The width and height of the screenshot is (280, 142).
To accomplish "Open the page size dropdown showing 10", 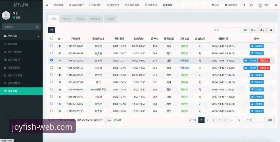I will pyautogui.click(x=108, y=120).
